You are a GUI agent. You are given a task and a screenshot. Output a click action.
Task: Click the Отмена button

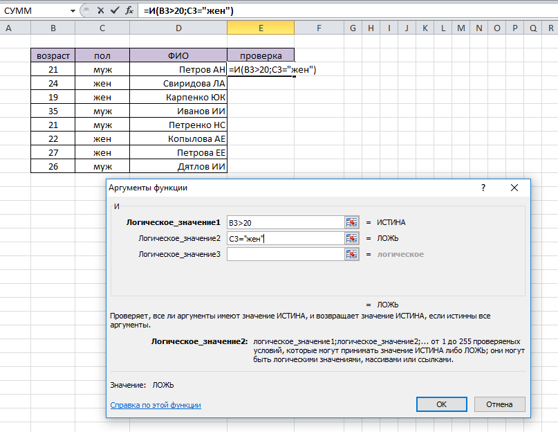pos(500,404)
